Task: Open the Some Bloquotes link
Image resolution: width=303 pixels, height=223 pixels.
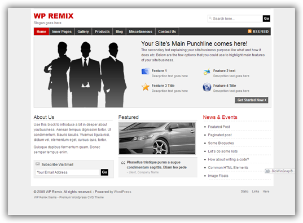Action: [x=221, y=143]
